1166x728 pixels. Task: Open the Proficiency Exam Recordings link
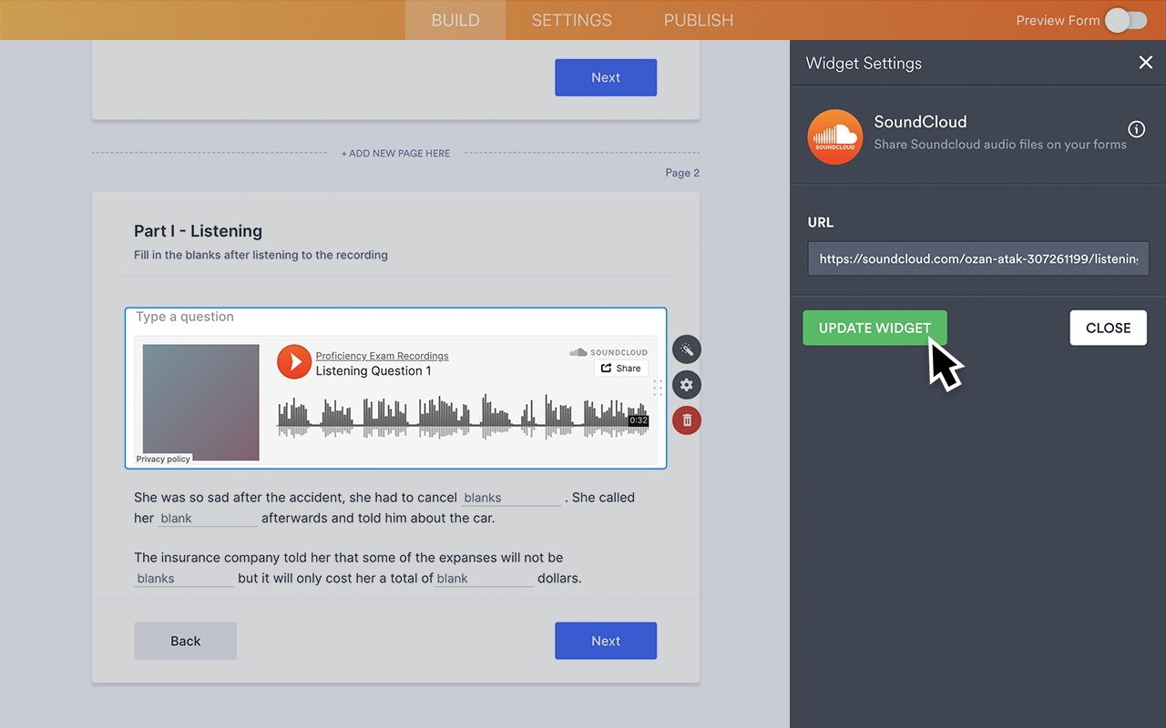[381, 356]
